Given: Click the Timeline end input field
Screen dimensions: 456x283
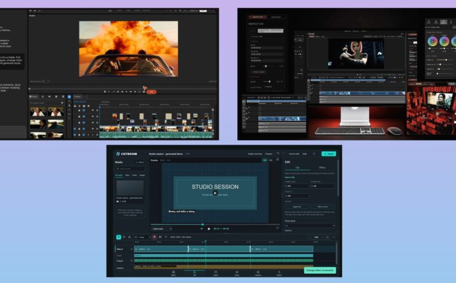Looking at the screenshot, I should [322, 186].
